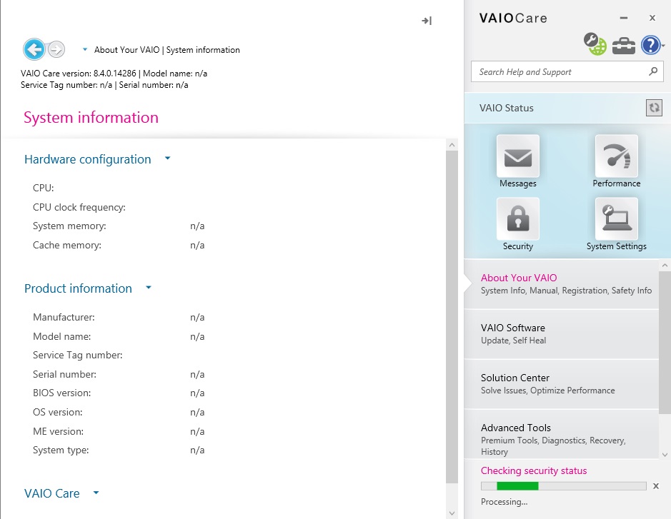Collapse the Product information section
The height and width of the screenshot is (519, 671).
148,288
